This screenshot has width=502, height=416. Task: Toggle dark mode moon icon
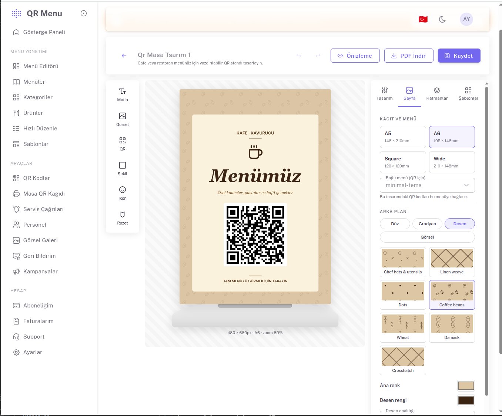[x=442, y=19]
